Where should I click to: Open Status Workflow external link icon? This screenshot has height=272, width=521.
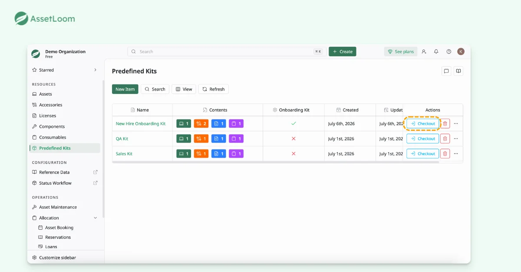coord(96,183)
